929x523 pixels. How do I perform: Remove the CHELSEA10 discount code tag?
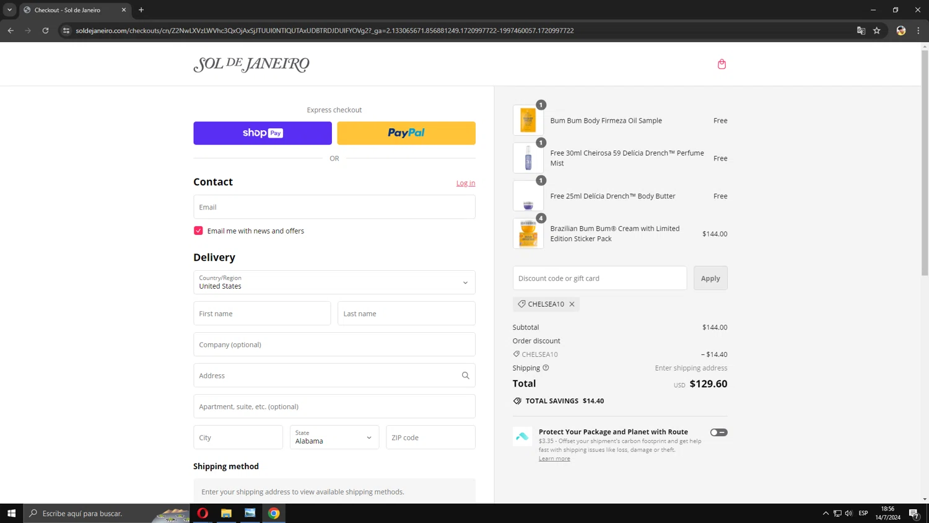click(572, 304)
